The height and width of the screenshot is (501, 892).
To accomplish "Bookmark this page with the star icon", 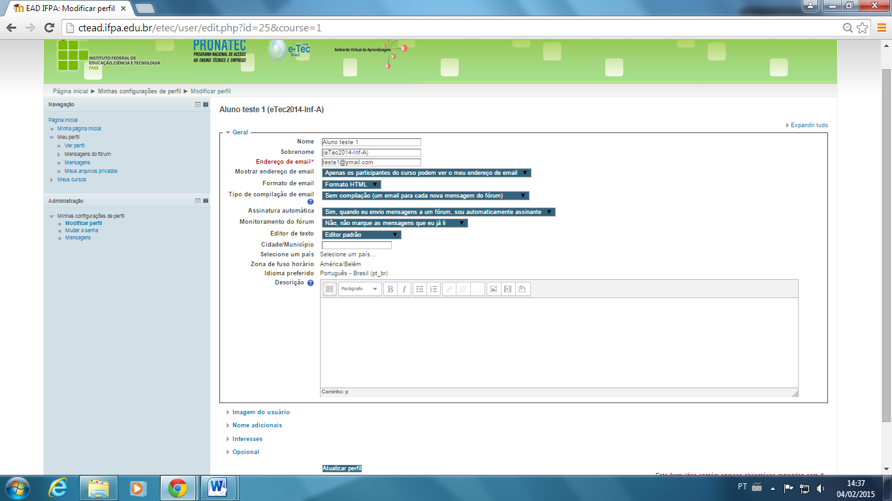I will (x=862, y=28).
